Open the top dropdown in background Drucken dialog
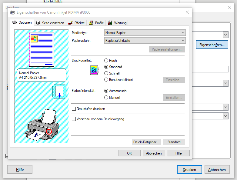Viewport: 237px width, 180px height. pos(225,35)
